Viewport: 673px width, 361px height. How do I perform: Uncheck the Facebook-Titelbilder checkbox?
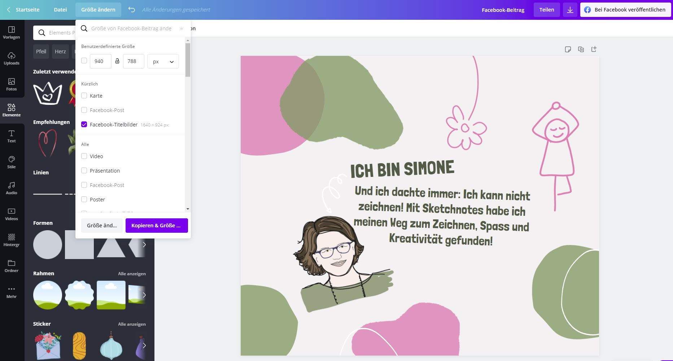[x=84, y=124]
